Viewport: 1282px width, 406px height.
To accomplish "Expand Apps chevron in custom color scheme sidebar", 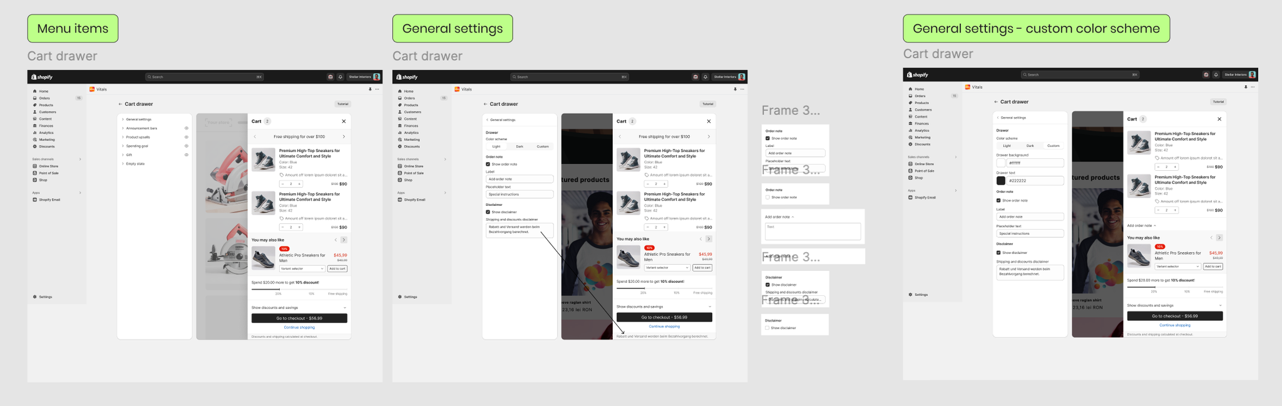I will tap(956, 191).
